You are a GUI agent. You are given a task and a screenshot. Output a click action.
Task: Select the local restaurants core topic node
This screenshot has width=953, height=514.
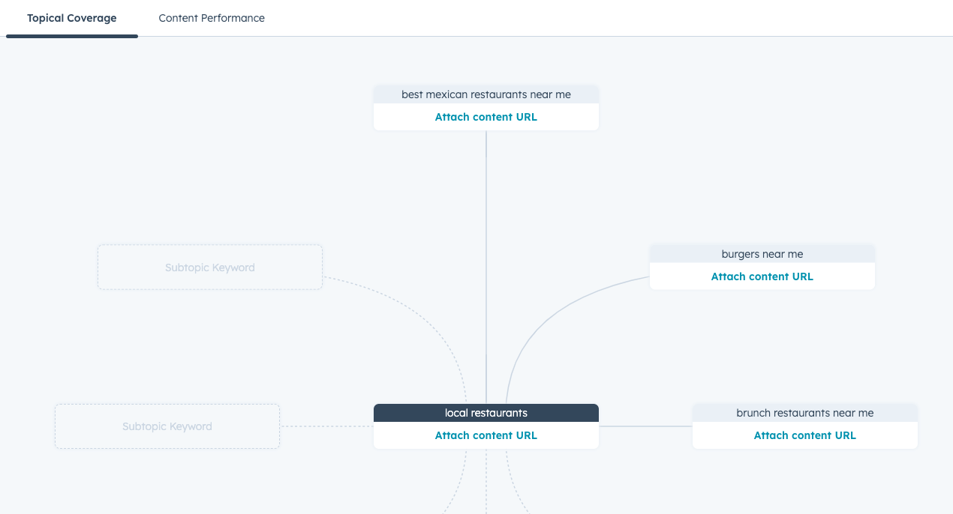[486, 413]
